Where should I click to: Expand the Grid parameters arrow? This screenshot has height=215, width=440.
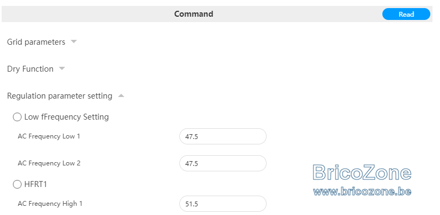coord(74,41)
